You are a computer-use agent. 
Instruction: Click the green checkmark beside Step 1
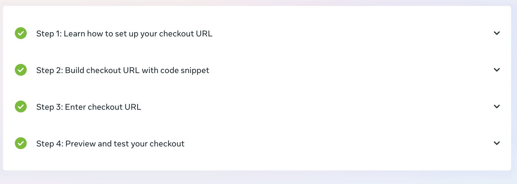21,33
